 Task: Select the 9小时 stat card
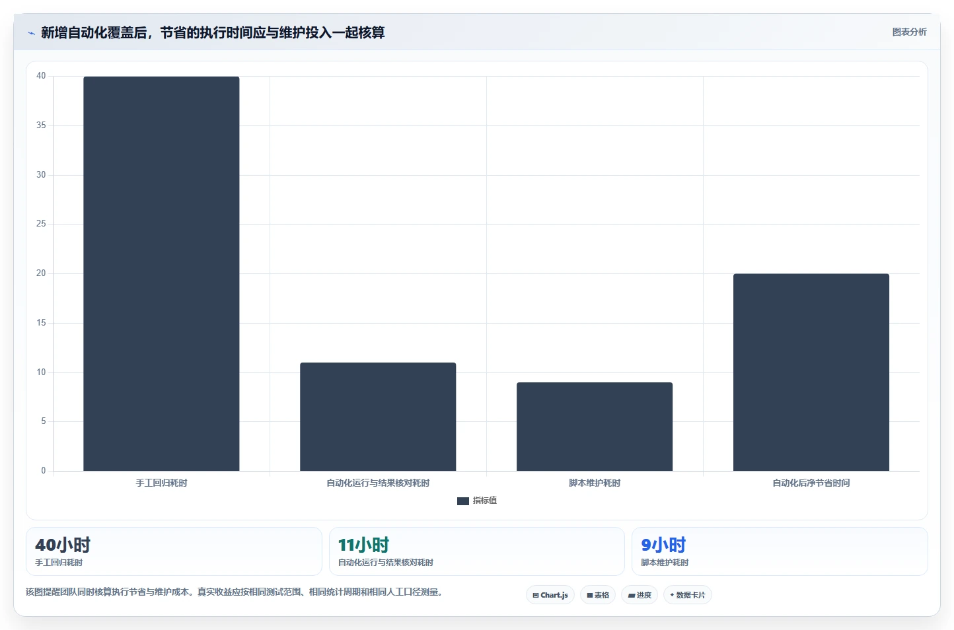[x=780, y=551]
